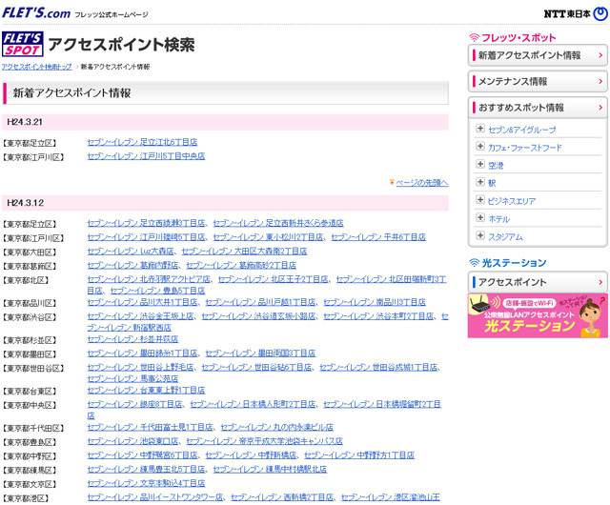610x505 pixels.
Task: Click the NTT東日本 logo
Action: [576, 13]
